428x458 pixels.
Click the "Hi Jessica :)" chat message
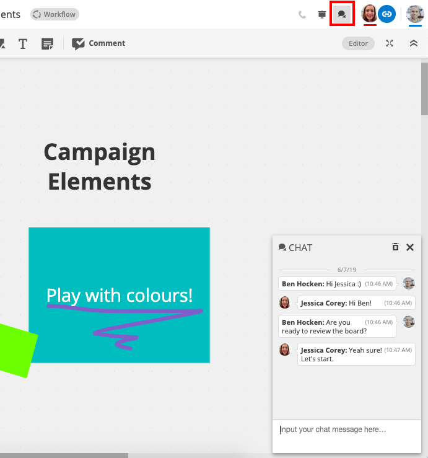coord(337,284)
